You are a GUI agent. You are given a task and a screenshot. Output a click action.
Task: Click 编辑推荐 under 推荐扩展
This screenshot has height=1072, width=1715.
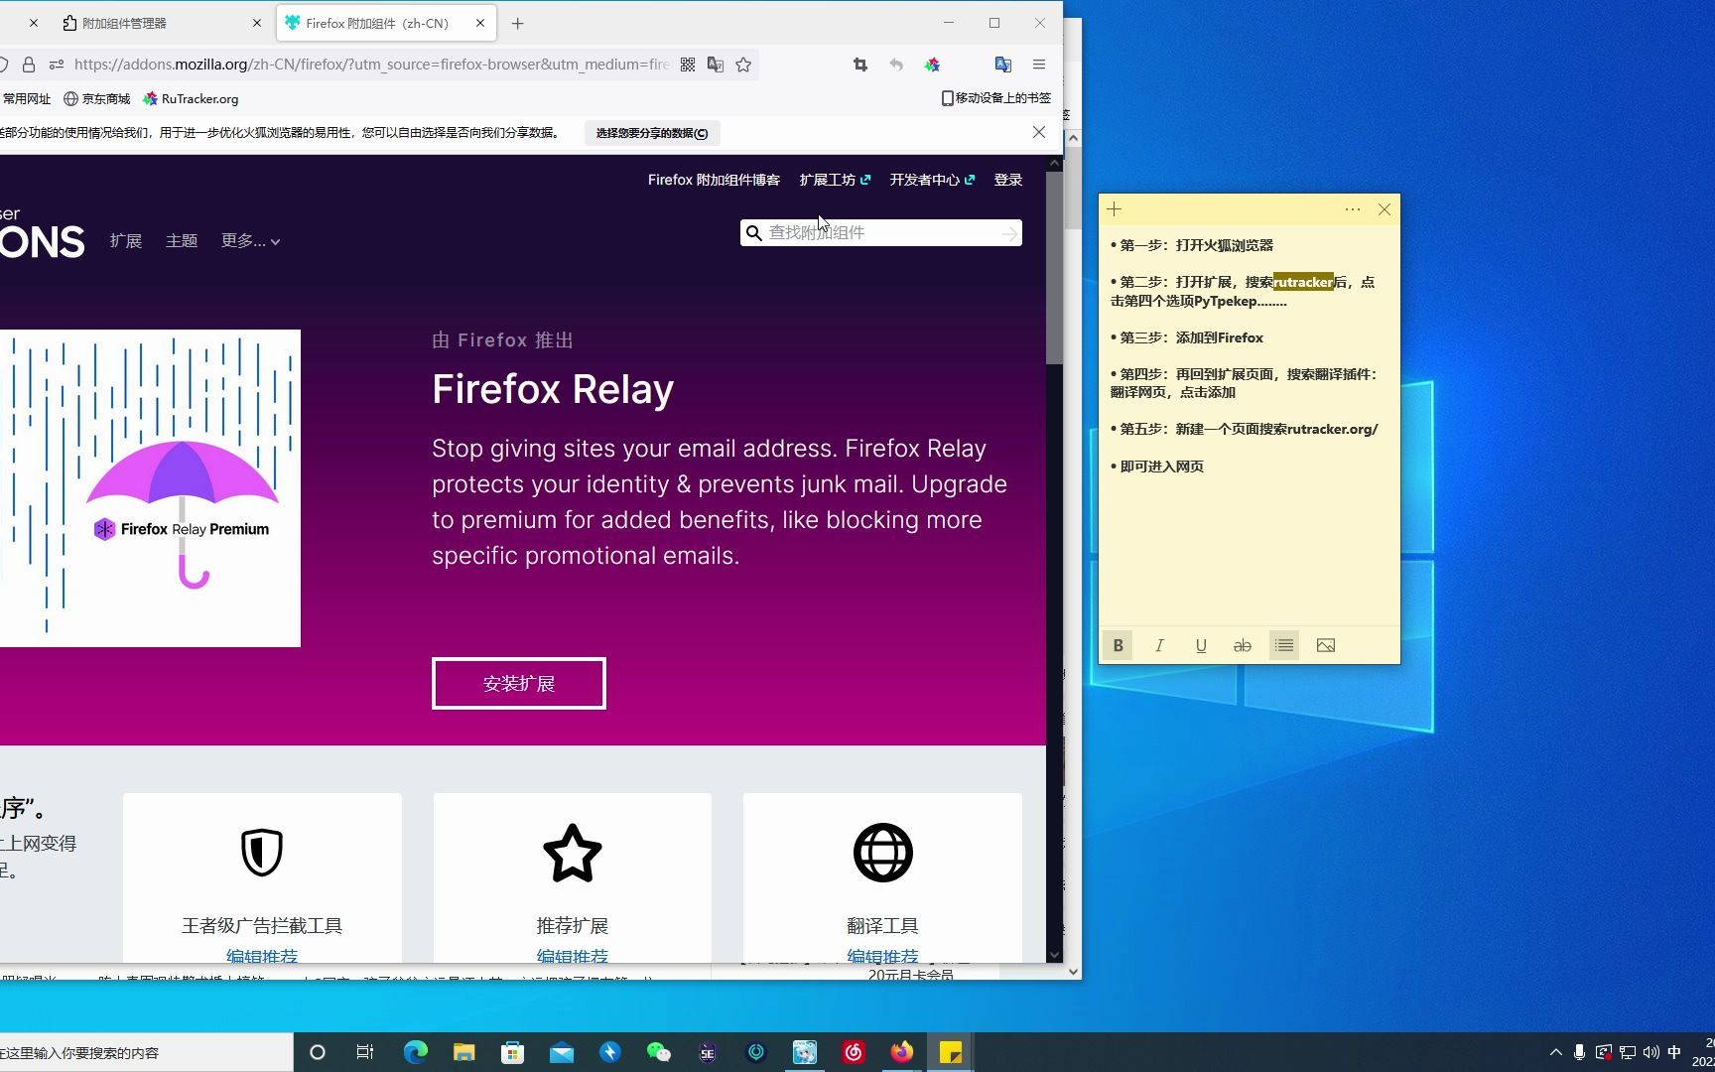tap(573, 956)
